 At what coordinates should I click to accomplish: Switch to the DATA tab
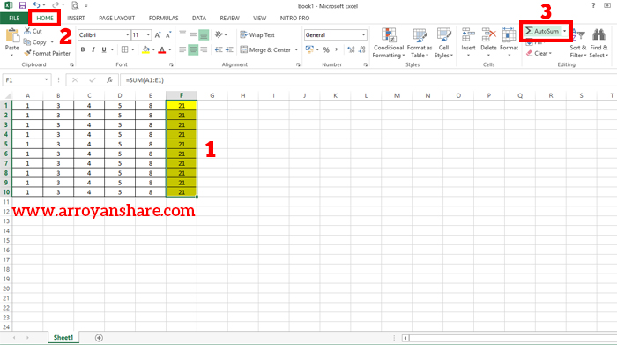(199, 19)
